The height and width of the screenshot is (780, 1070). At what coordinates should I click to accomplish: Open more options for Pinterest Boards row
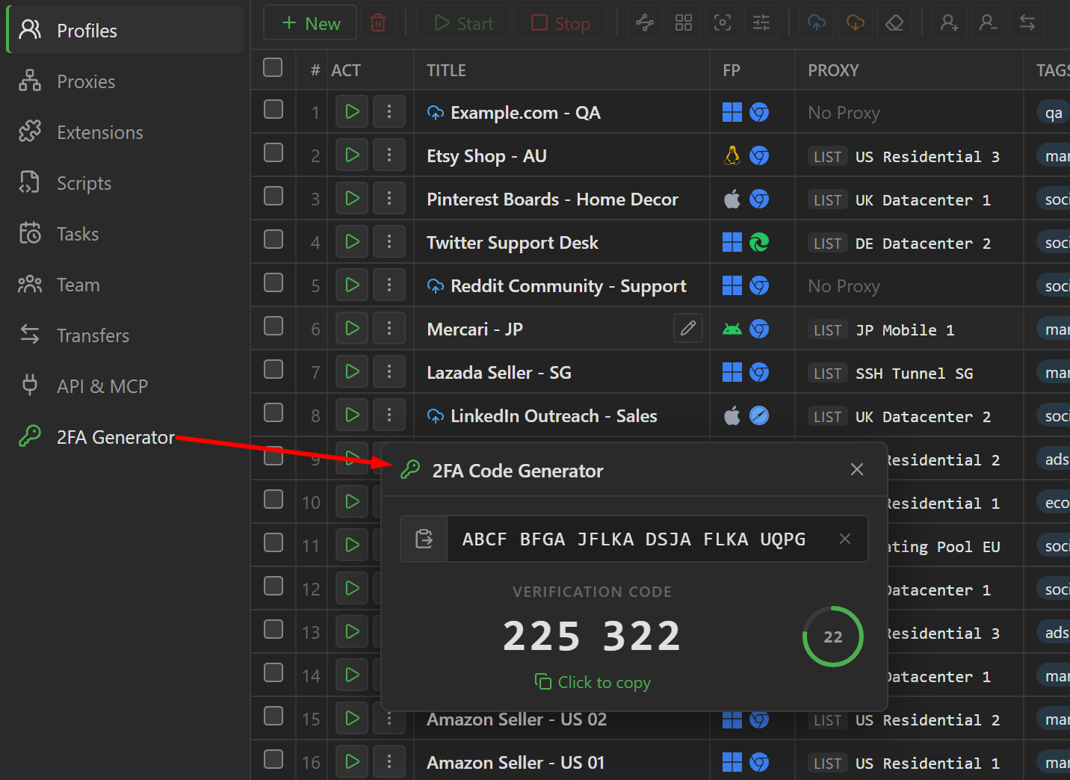point(389,199)
